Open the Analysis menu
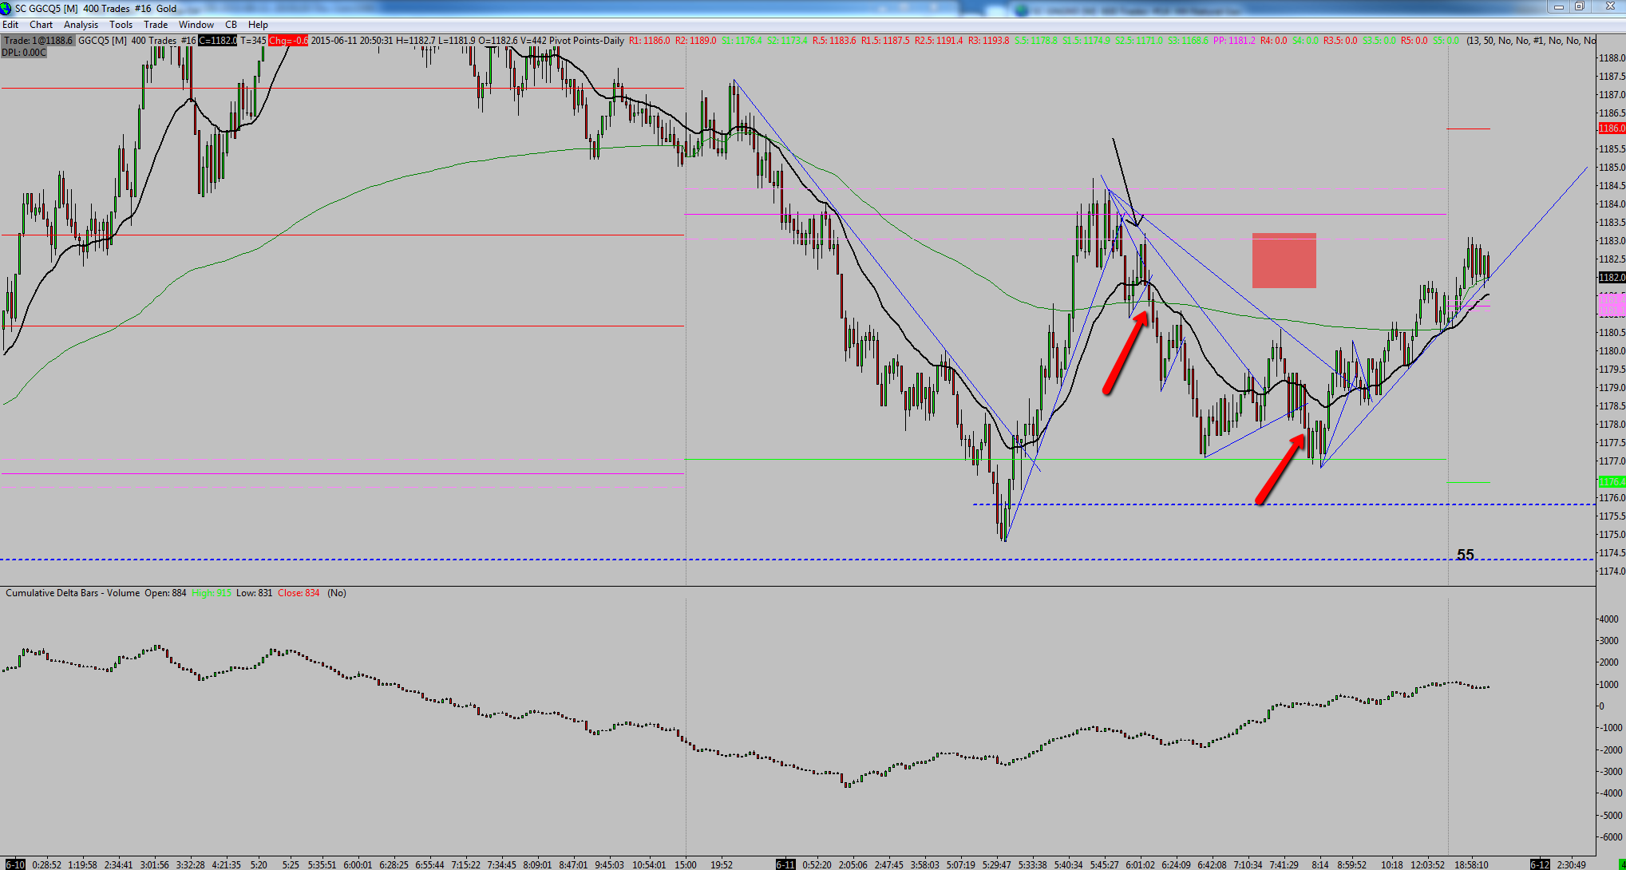 click(x=81, y=25)
